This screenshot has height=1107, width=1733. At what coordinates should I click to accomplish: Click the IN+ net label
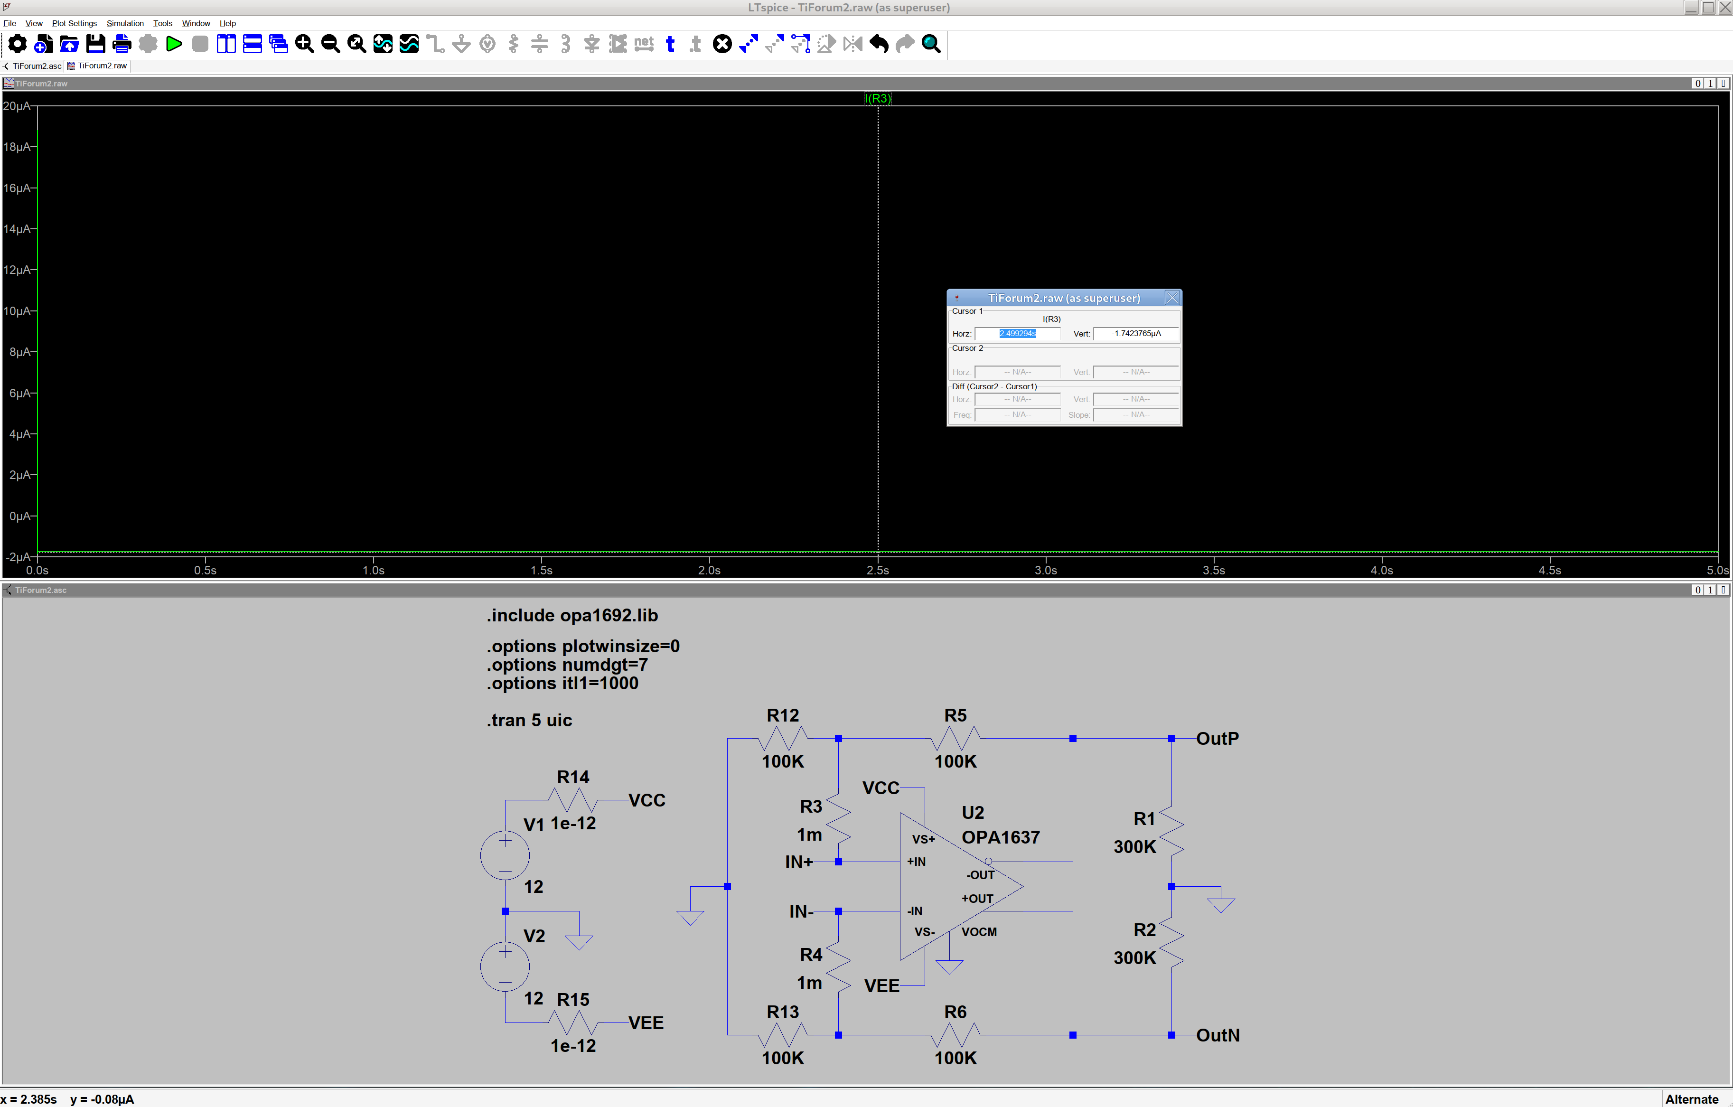coord(799,862)
